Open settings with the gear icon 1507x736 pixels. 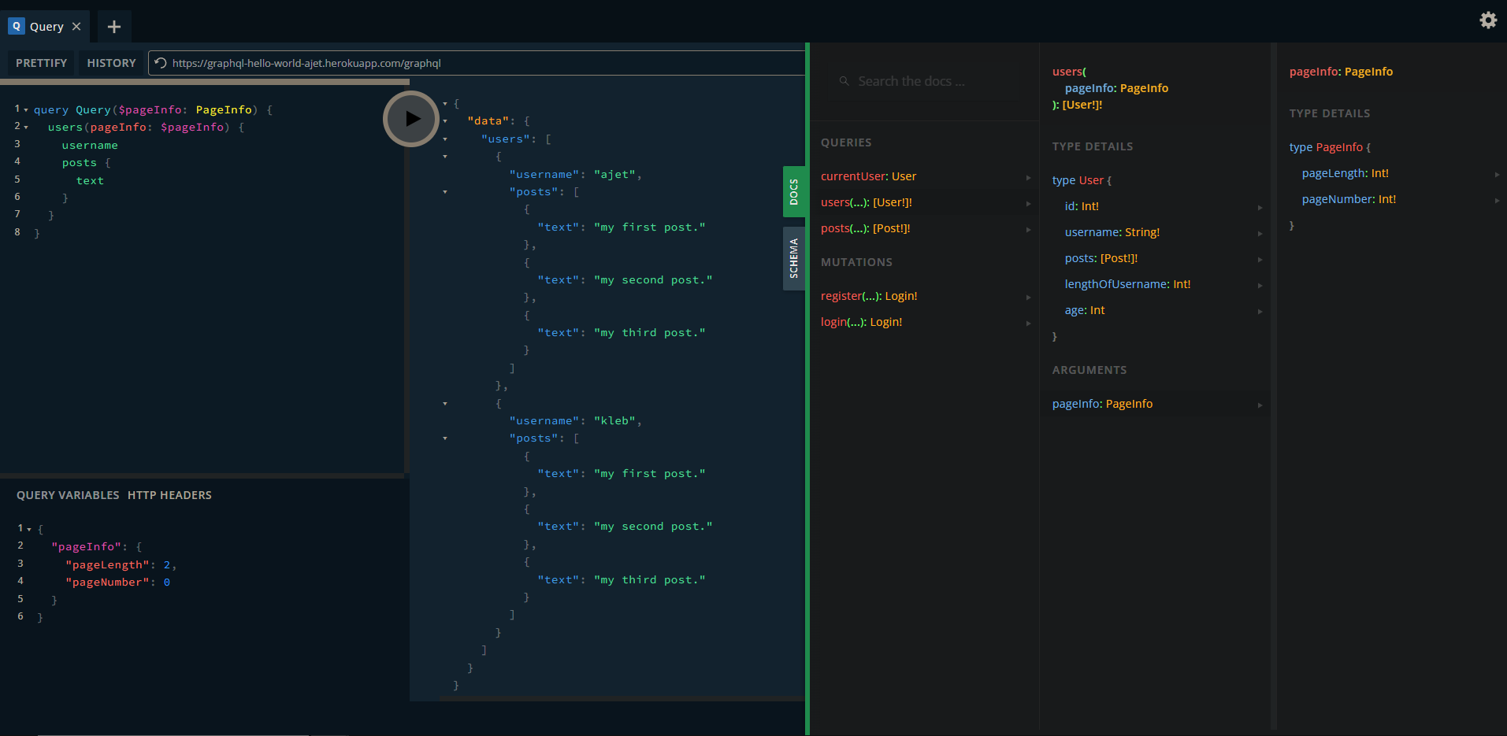point(1488,20)
